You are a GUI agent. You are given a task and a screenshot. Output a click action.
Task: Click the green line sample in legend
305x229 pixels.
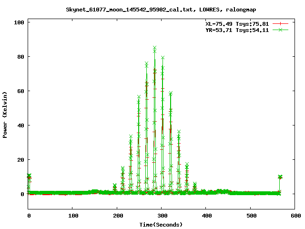pos(281,30)
